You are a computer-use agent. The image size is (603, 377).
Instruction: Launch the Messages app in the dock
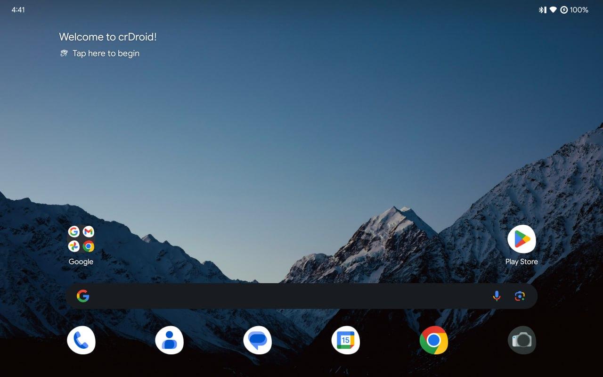click(x=257, y=340)
